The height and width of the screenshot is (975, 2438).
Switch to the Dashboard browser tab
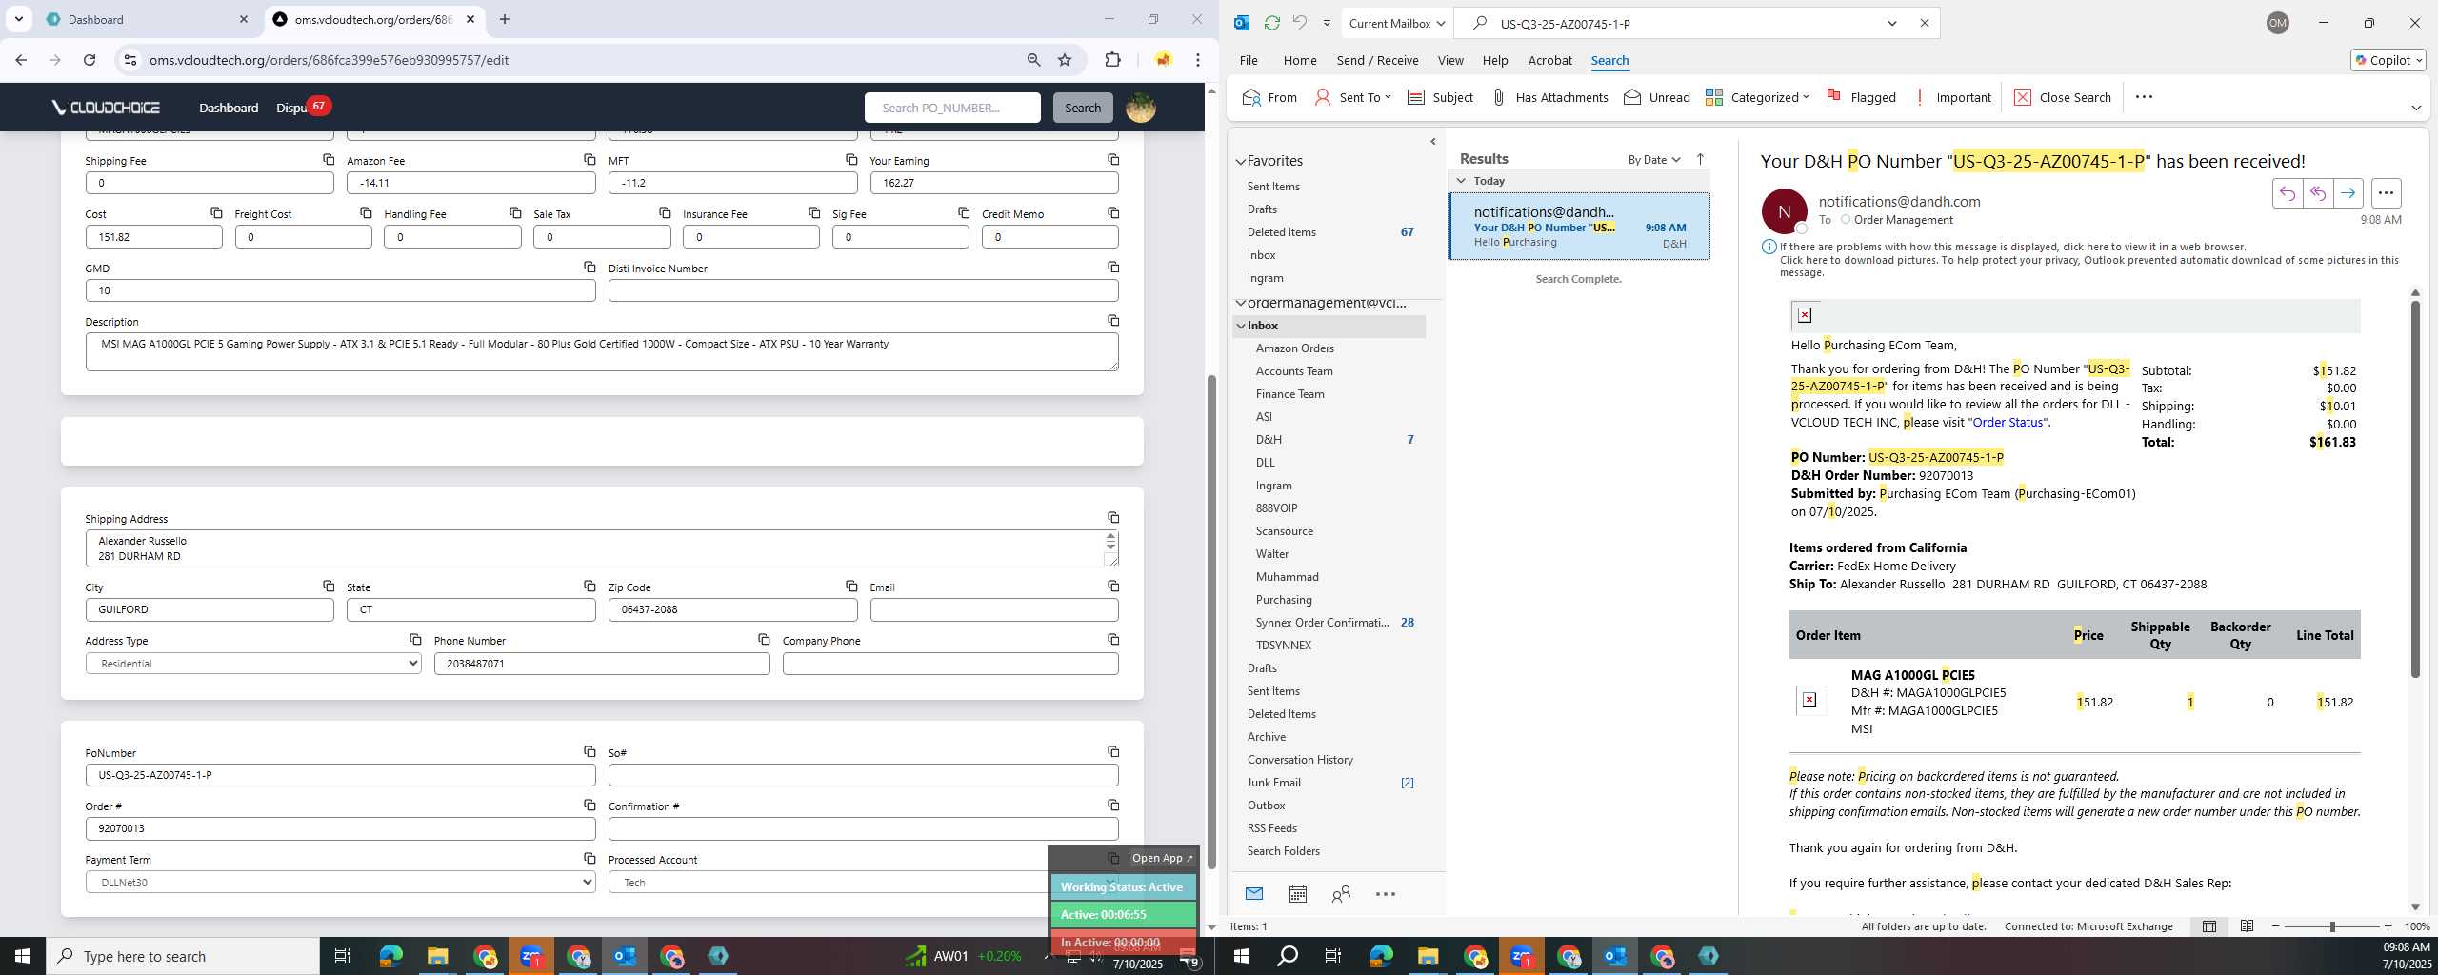(146, 19)
